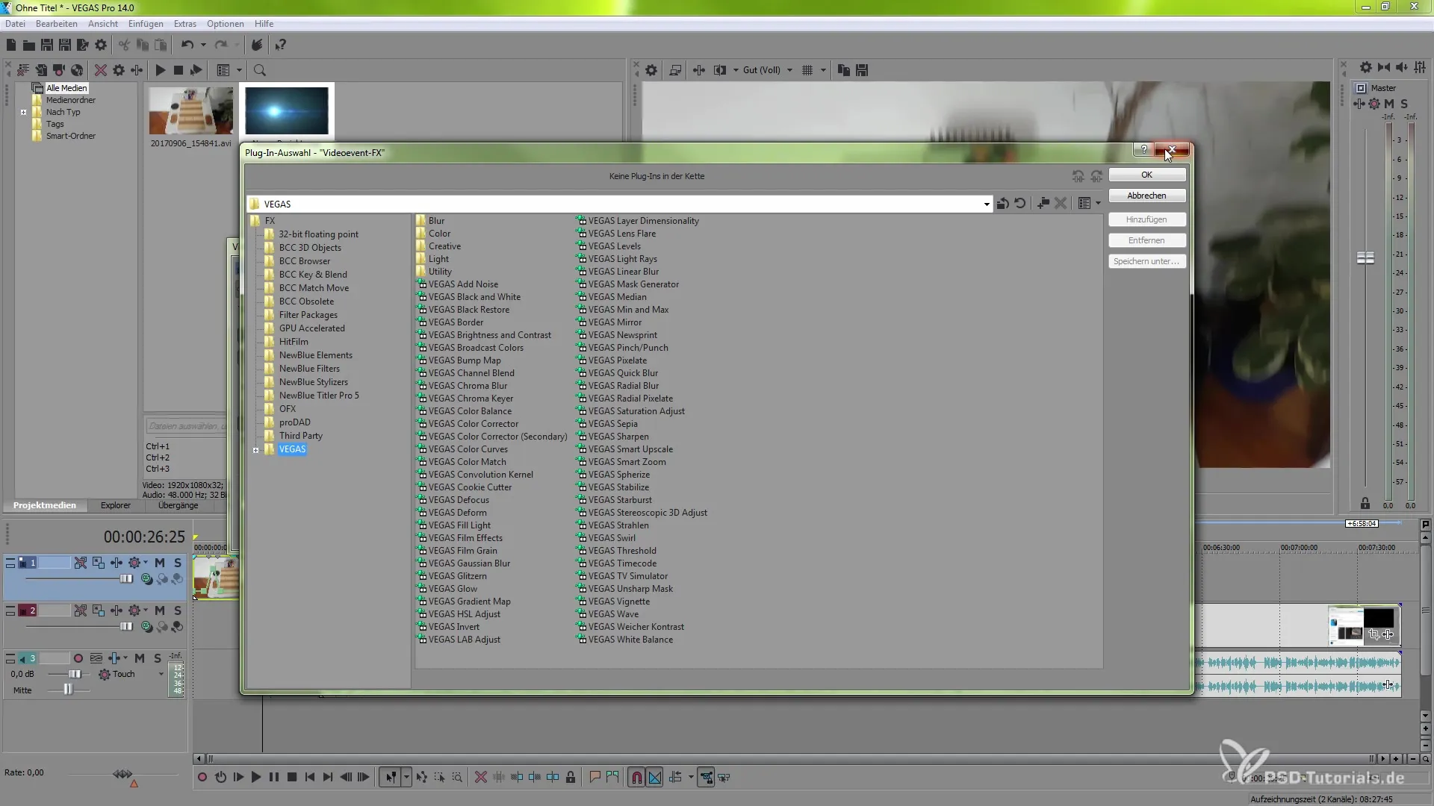1434x806 pixels.
Task: Open search magnifier in Project Media panel
Action: [x=260, y=70]
